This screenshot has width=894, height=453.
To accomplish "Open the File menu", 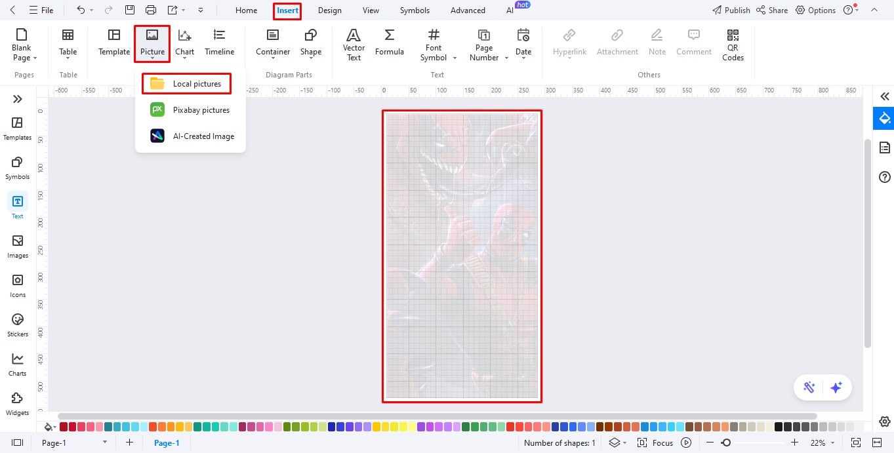I will [x=41, y=10].
